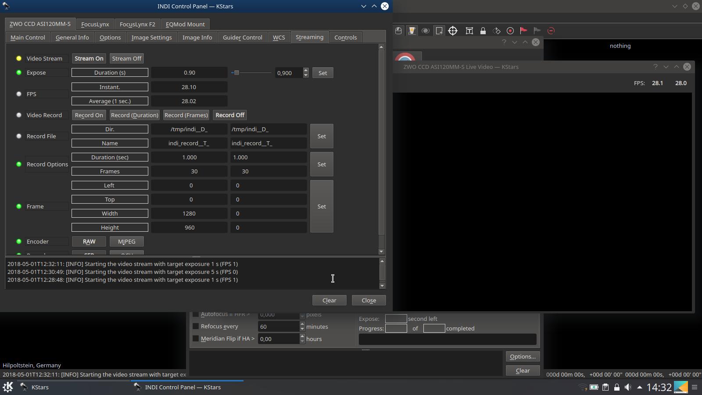Click the red record circle toolbar icon

tap(510, 31)
